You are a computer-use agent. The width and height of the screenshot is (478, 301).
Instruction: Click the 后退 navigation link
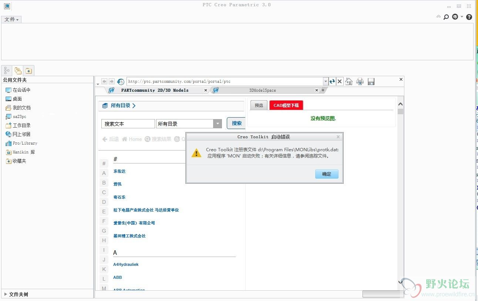tap(111, 139)
